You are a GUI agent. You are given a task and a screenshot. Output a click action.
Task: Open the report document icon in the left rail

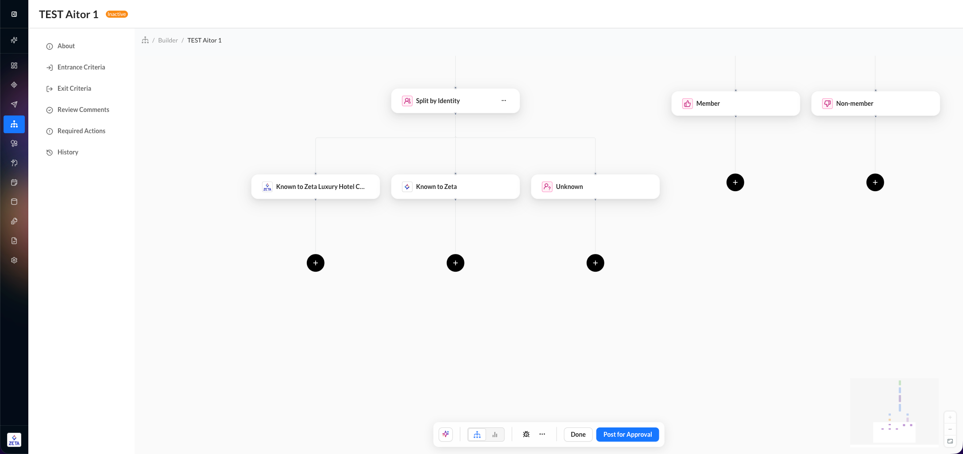(x=14, y=241)
